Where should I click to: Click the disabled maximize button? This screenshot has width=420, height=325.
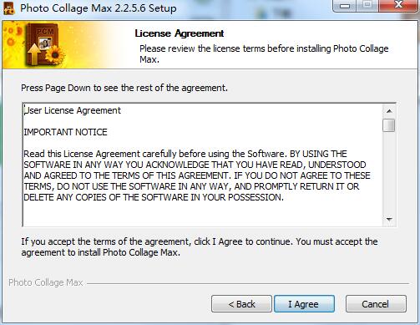pos(367,6)
